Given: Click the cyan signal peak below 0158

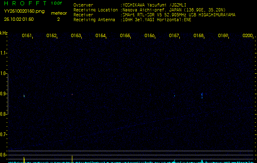Looking at the screenshot, I should click(202, 161).
